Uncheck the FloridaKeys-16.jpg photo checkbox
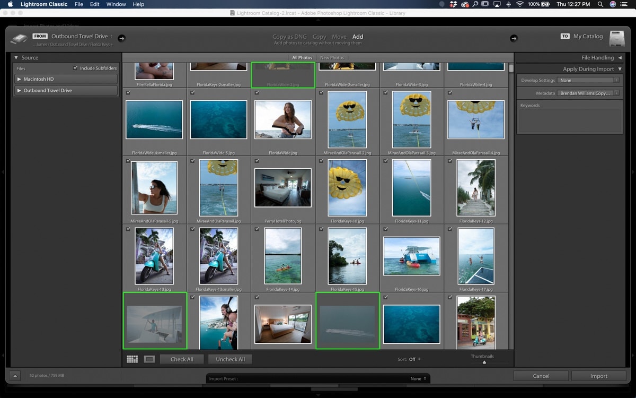636x398 pixels. [x=385, y=229]
